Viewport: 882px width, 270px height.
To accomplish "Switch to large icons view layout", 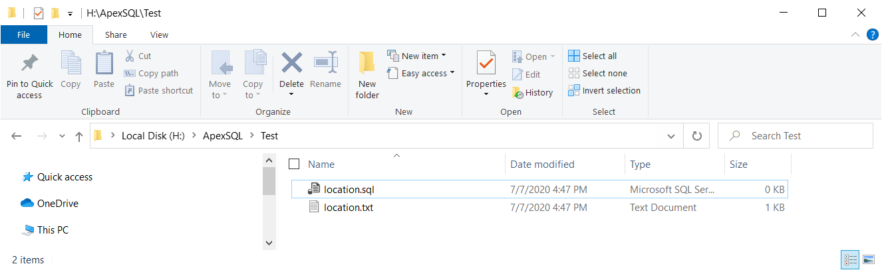I will [x=868, y=259].
